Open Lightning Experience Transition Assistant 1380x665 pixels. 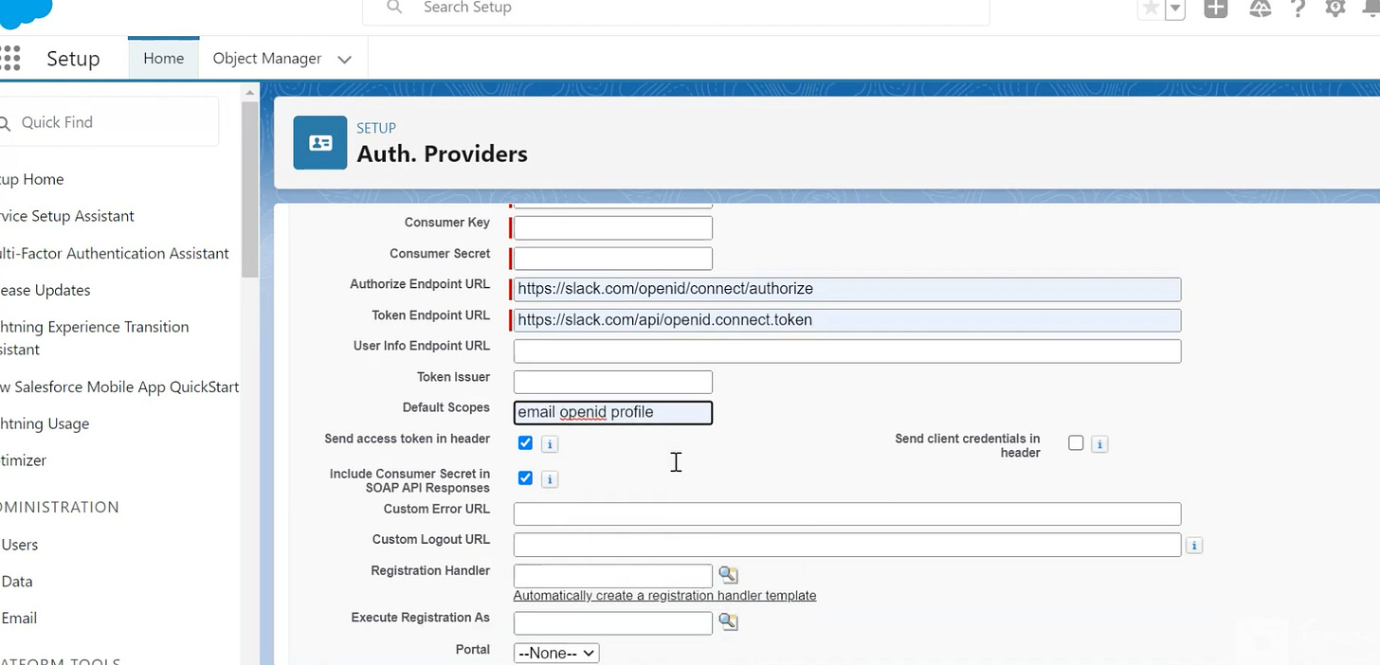tap(95, 338)
